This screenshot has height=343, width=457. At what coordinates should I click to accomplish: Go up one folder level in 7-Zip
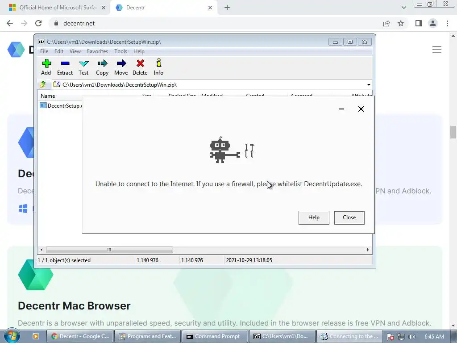[43, 84]
